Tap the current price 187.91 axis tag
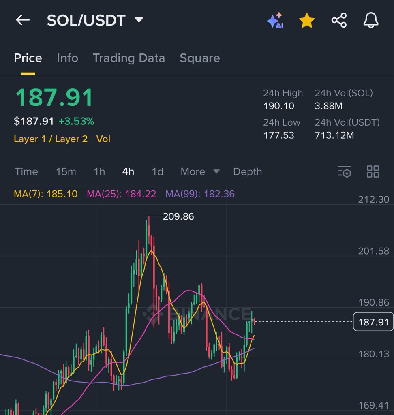 [x=373, y=322]
